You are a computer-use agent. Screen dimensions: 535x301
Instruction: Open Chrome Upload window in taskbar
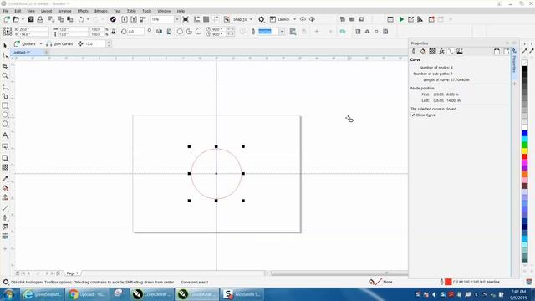coord(86,294)
